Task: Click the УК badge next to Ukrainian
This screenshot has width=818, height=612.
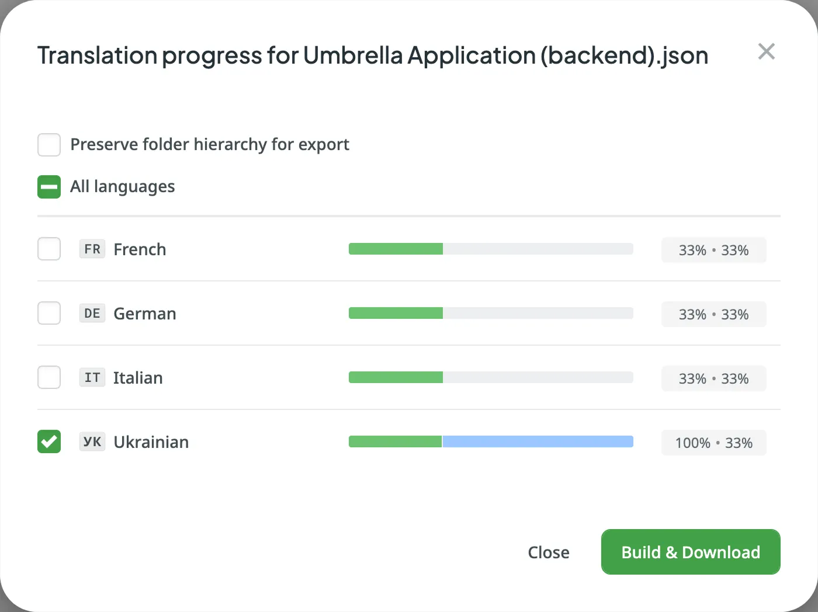Action: (x=92, y=442)
